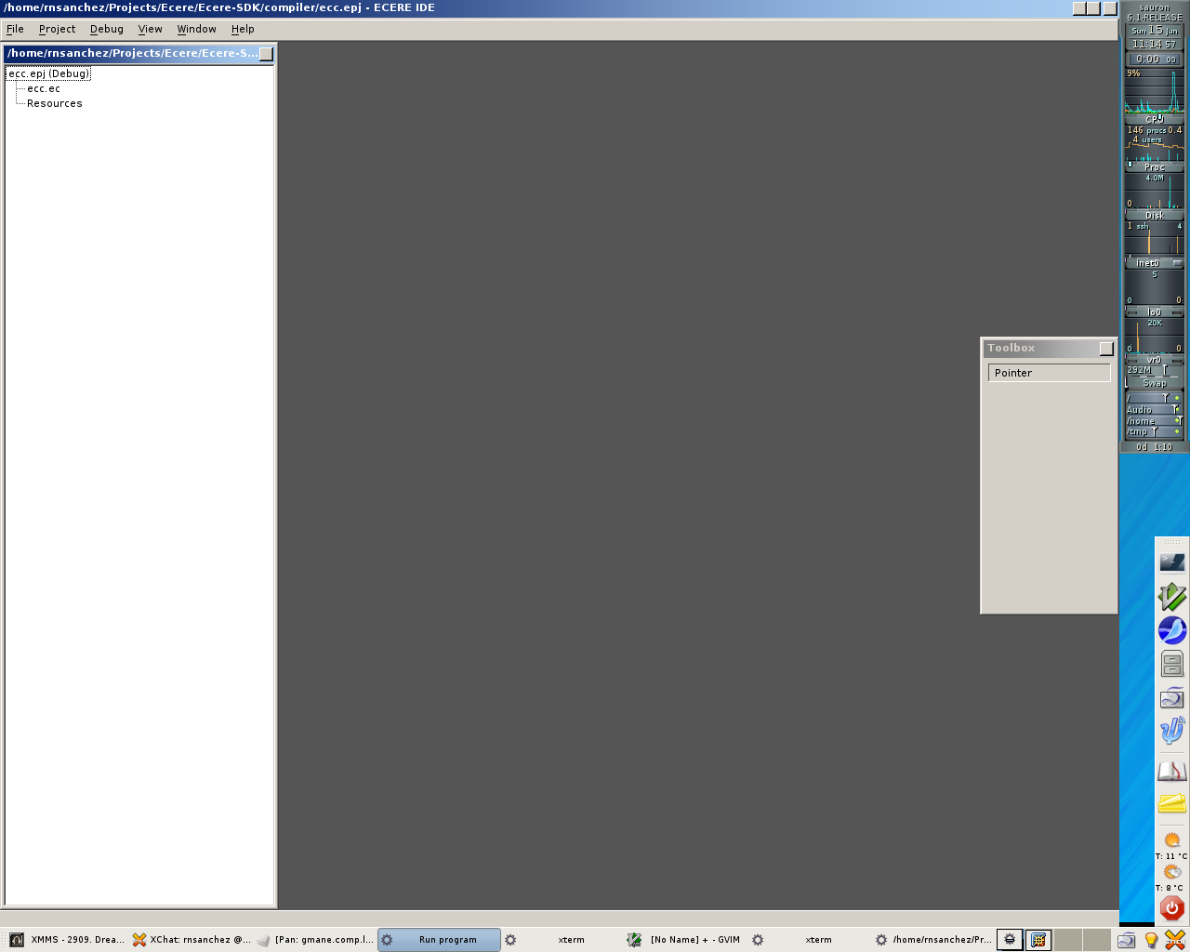
Task: Expand the Resources tree item
Action: (x=54, y=103)
